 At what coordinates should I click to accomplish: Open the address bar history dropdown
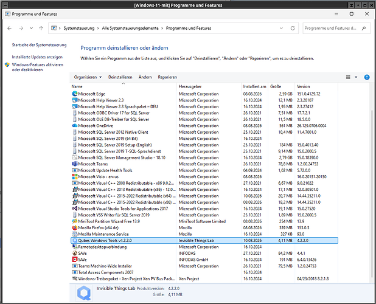tap(281, 28)
